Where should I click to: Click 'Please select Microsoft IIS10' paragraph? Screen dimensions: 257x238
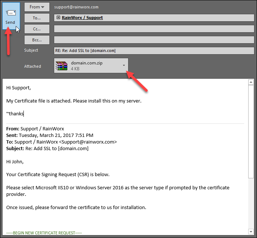coord(118,191)
